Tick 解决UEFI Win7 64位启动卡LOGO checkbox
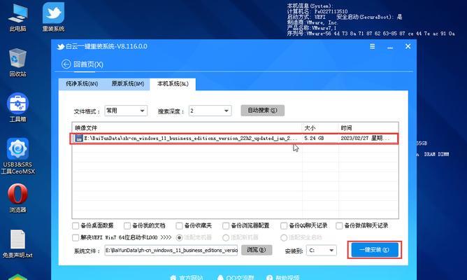This screenshot has width=467, height=280. point(76,238)
